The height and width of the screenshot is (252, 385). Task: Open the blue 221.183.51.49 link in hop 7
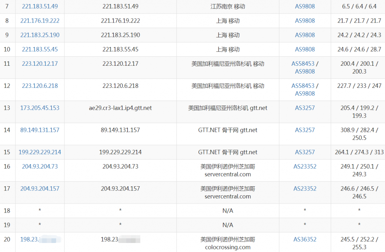click(39, 6)
